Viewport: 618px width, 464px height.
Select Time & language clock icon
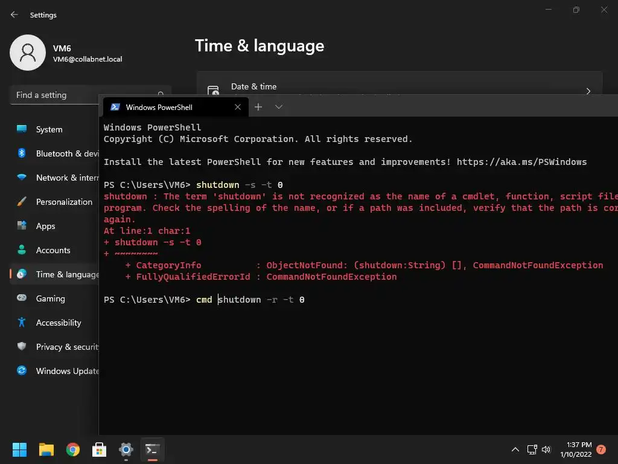pos(22,274)
